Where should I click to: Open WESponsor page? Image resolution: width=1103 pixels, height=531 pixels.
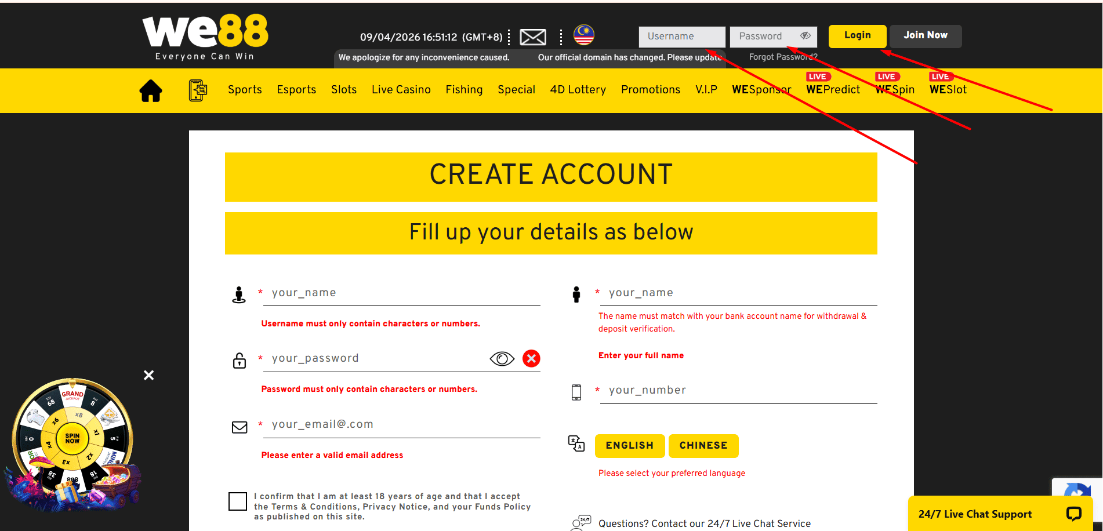tap(761, 90)
